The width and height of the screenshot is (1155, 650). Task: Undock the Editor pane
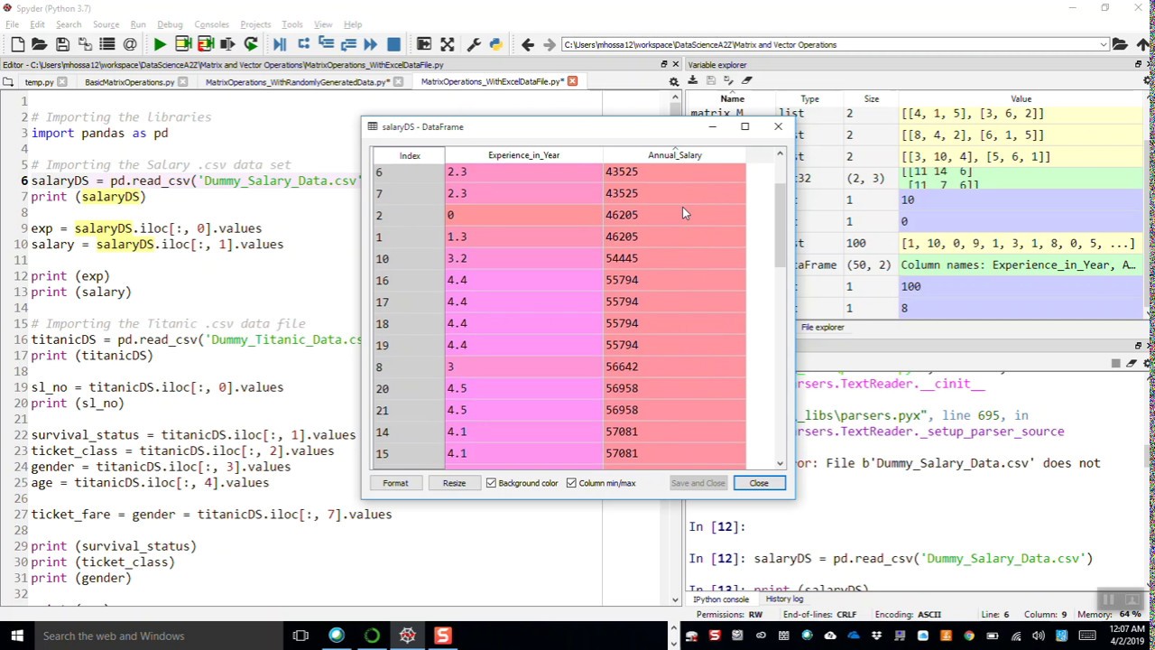[x=663, y=64]
